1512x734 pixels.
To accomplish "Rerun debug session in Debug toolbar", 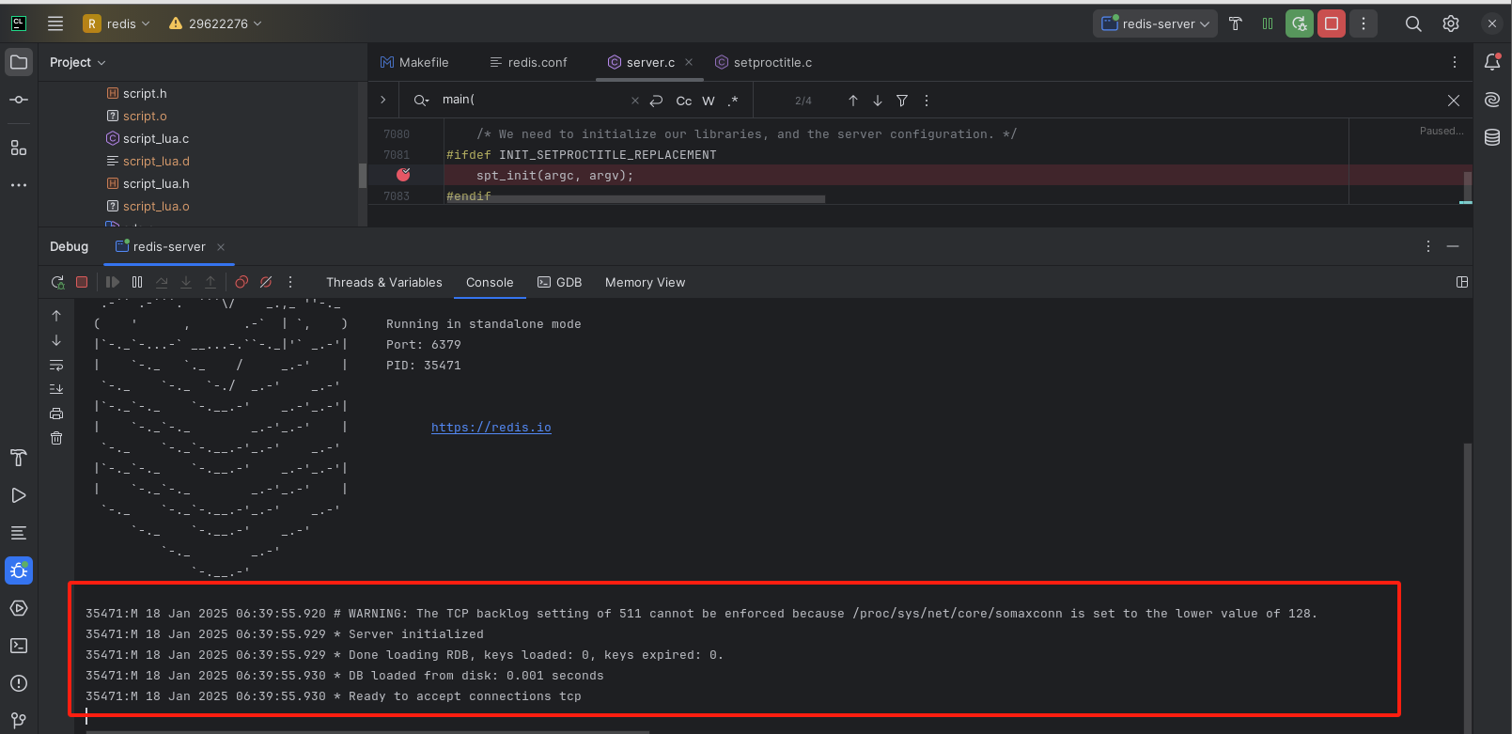I will click(x=57, y=282).
